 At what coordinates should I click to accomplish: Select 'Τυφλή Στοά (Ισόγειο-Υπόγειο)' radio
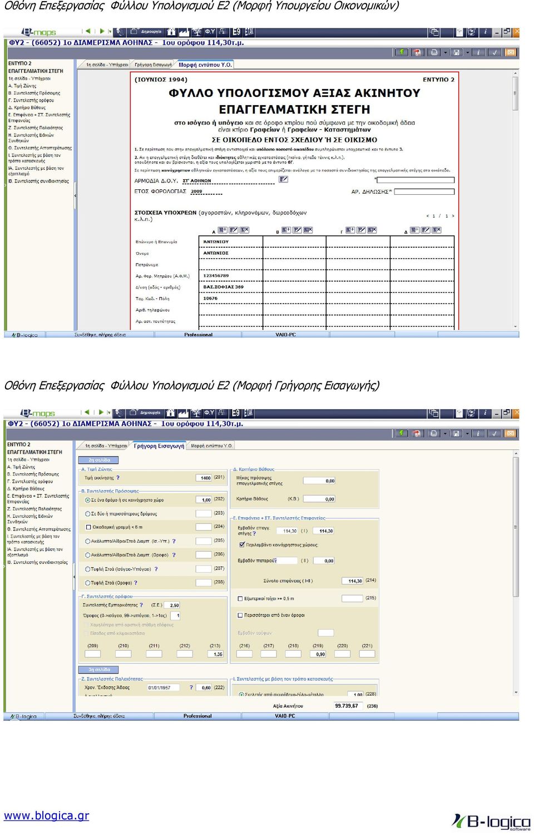pyautogui.click(x=88, y=569)
